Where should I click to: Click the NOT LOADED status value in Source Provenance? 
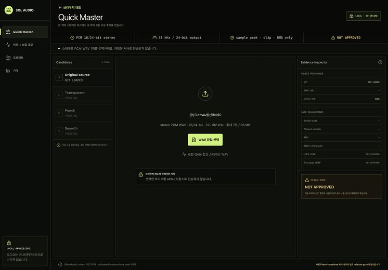(x=374, y=82)
